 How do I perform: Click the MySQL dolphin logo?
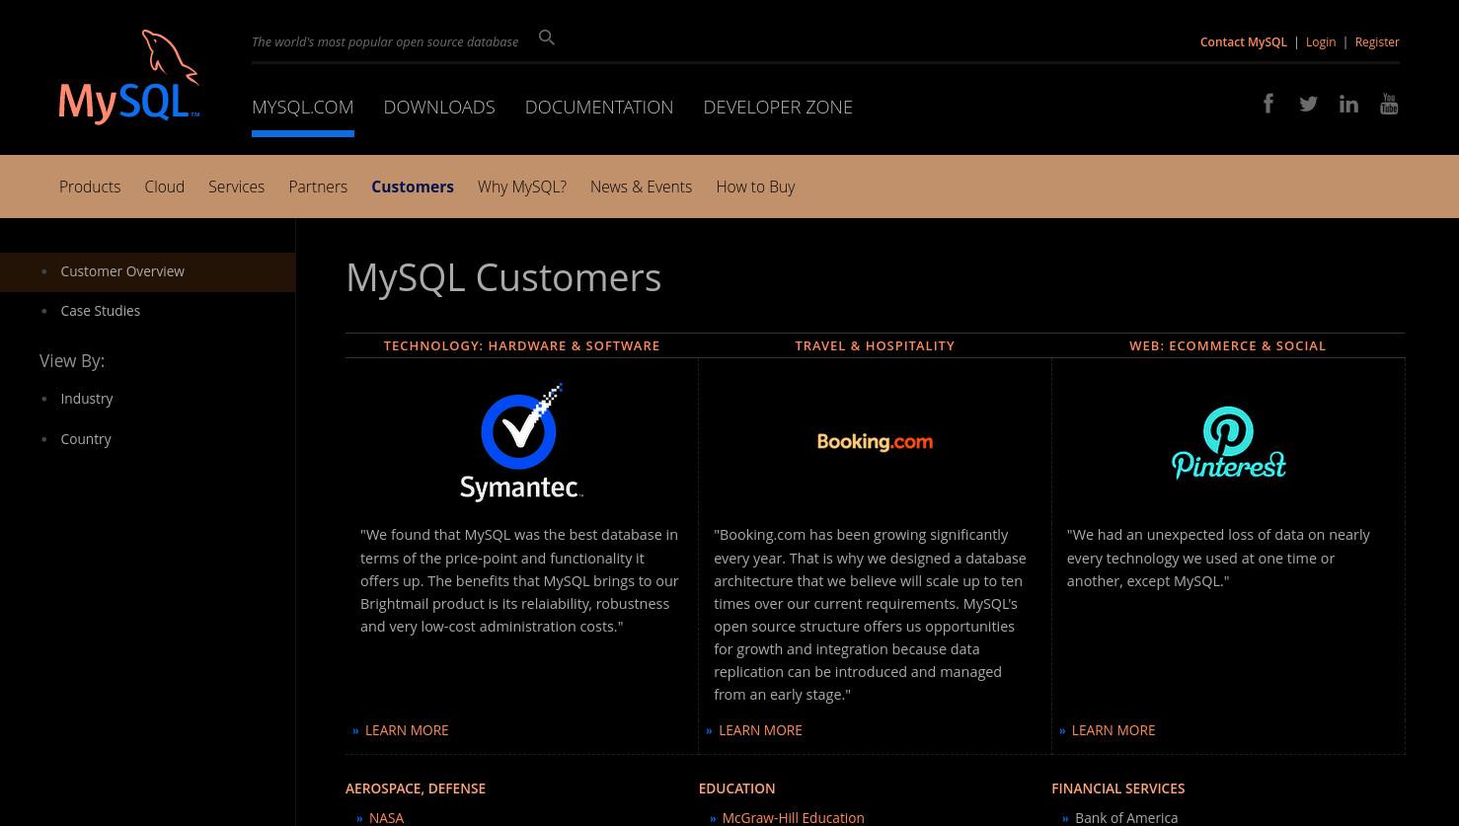click(129, 77)
